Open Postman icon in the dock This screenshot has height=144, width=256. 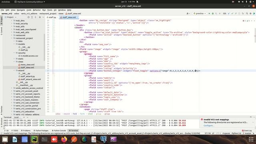tap(74, 139)
